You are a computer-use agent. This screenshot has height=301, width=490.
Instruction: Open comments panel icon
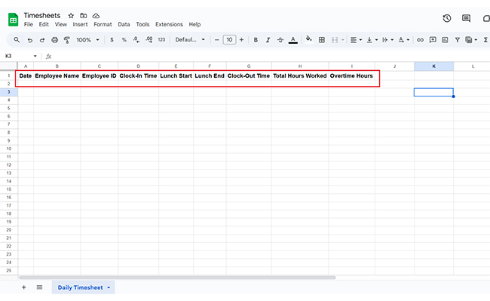coord(466,18)
